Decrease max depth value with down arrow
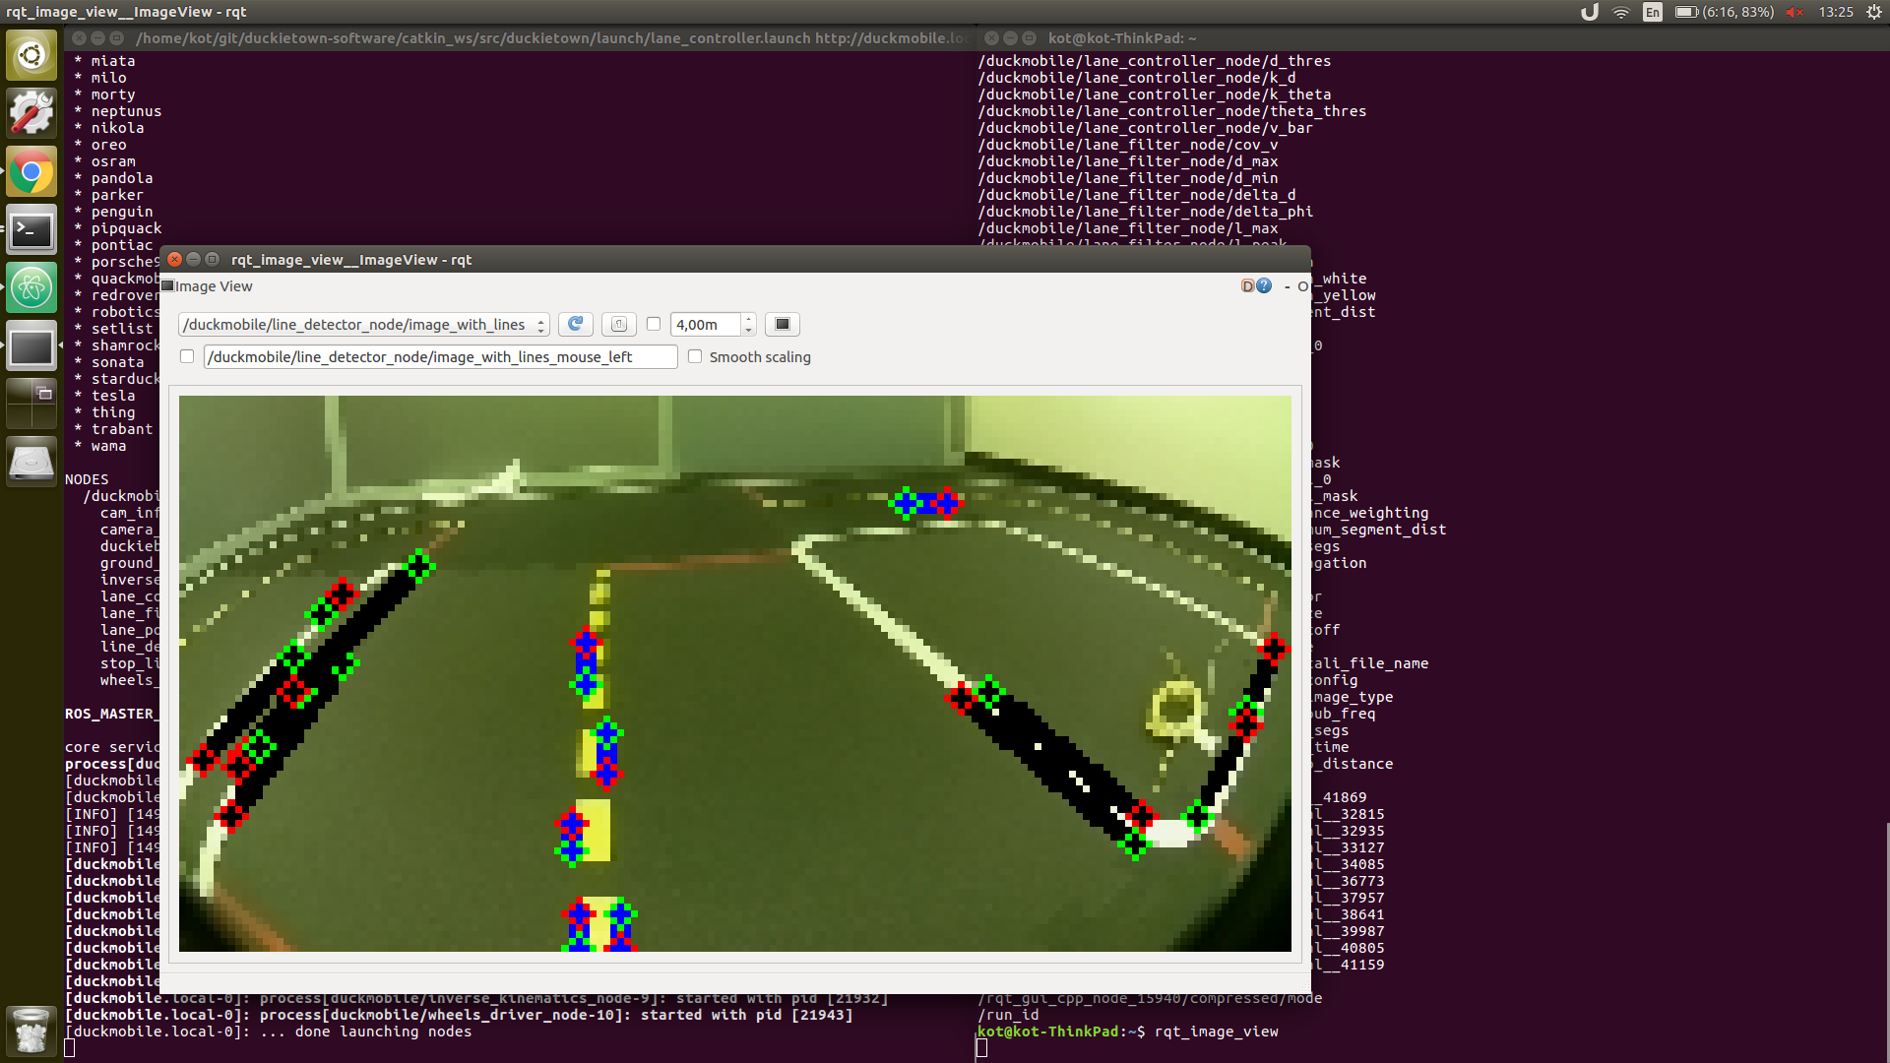Viewport: 1890px width, 1063px height. point(749,330)
